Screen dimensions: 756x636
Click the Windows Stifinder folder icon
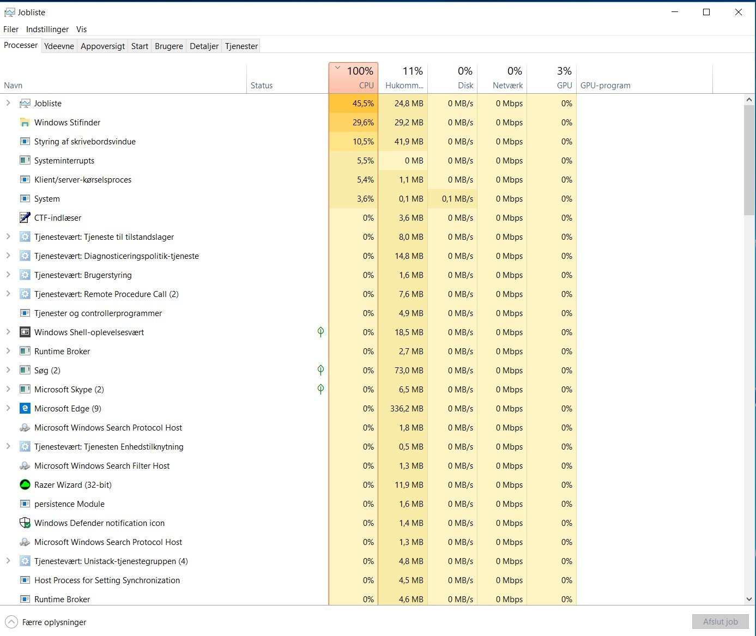(x=25, y=123)
